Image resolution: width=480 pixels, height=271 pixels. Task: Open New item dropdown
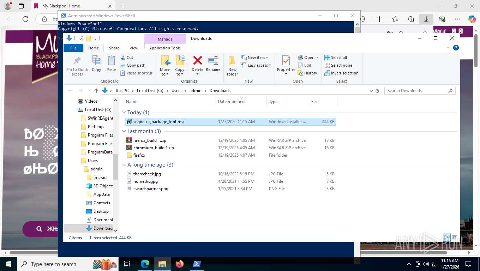(x=254, y=58)
